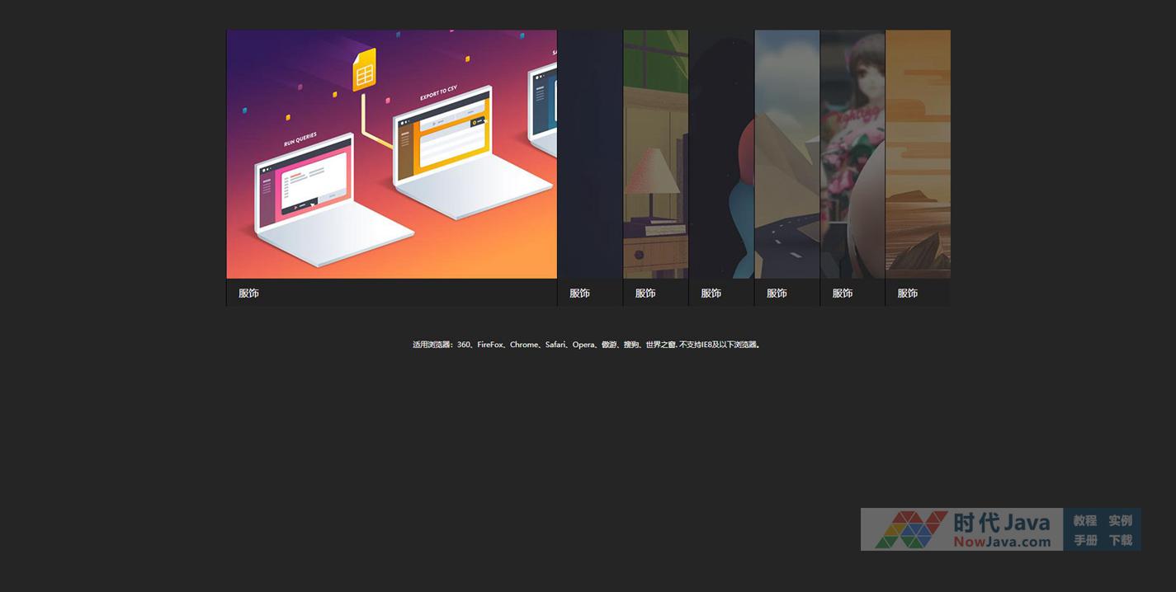Viewport: 1176px width, 592px height.
Task: Click the yellow spreadsheet icon in the illustration
Action: [x=364, y=70]
